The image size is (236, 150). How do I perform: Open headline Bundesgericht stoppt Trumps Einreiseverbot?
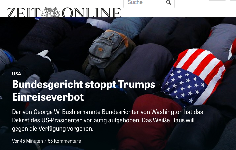click(x=84, y=91)
